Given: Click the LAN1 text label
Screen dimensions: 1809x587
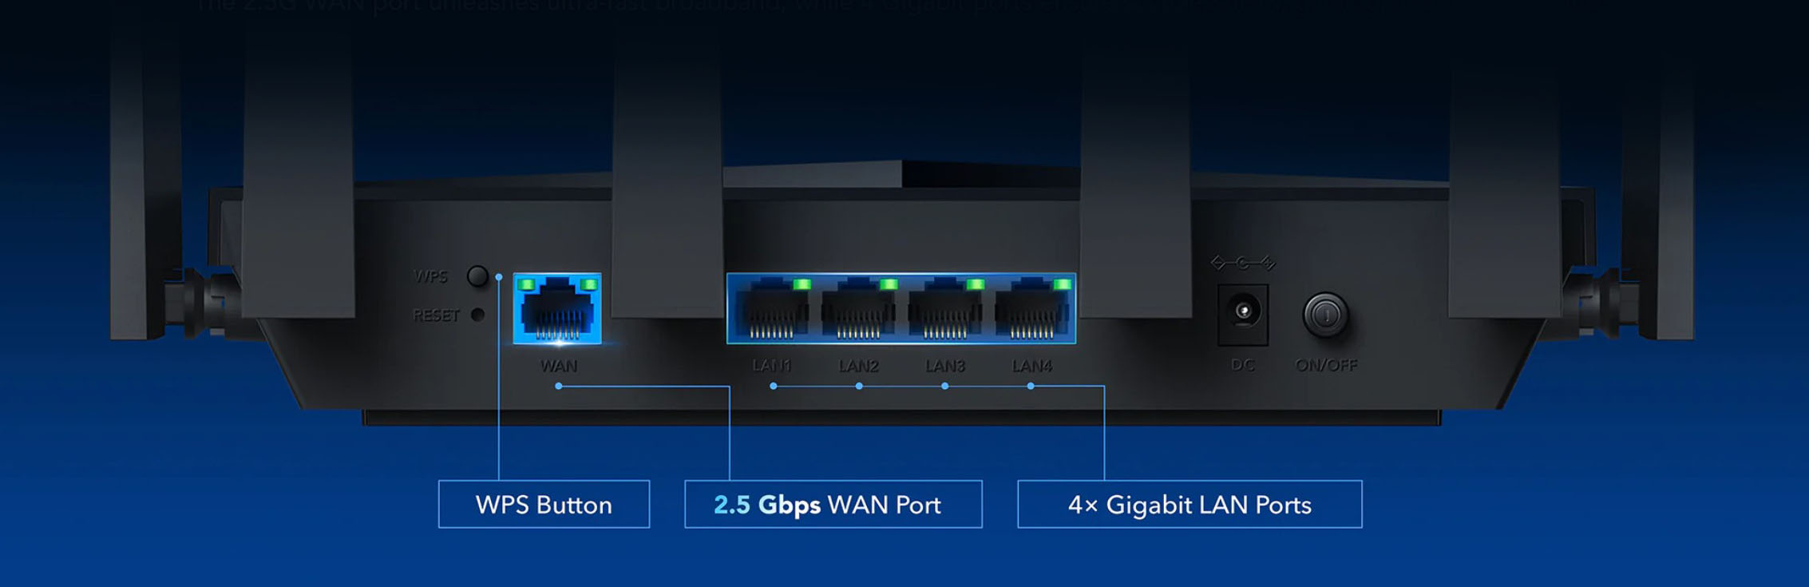Looking at the screenshot, I should click(x=771, y=366).
